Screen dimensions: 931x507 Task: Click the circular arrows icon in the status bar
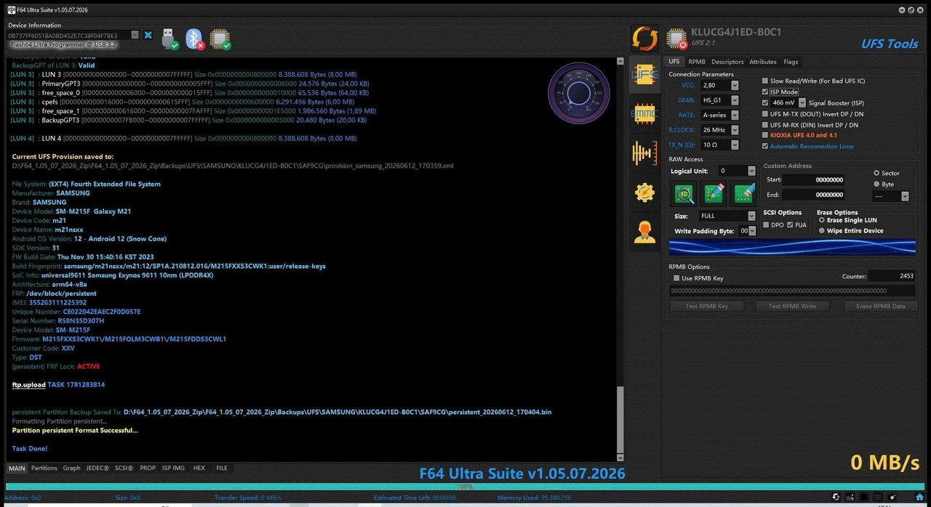836,498
